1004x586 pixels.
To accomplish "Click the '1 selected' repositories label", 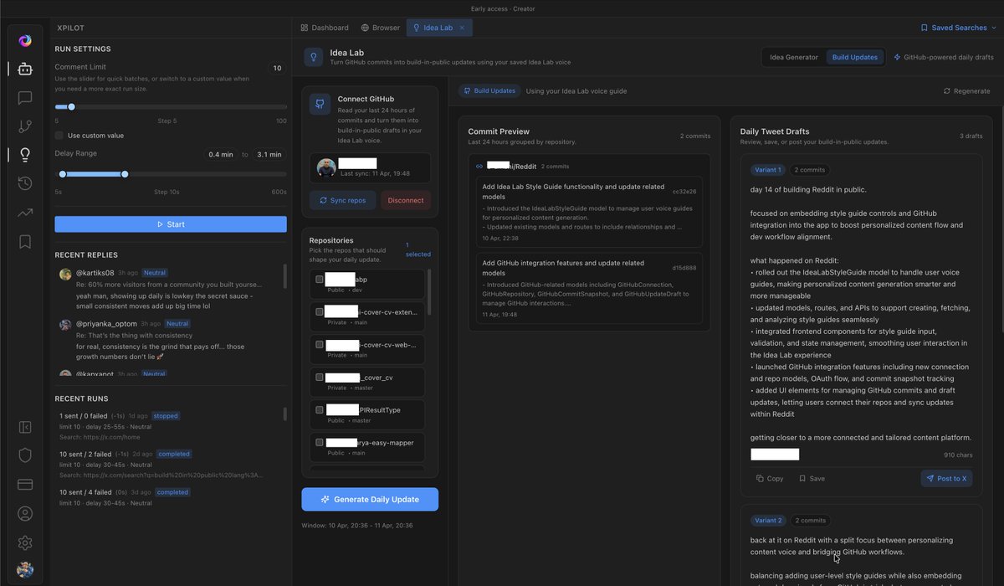I will click(x=418, y=249).
